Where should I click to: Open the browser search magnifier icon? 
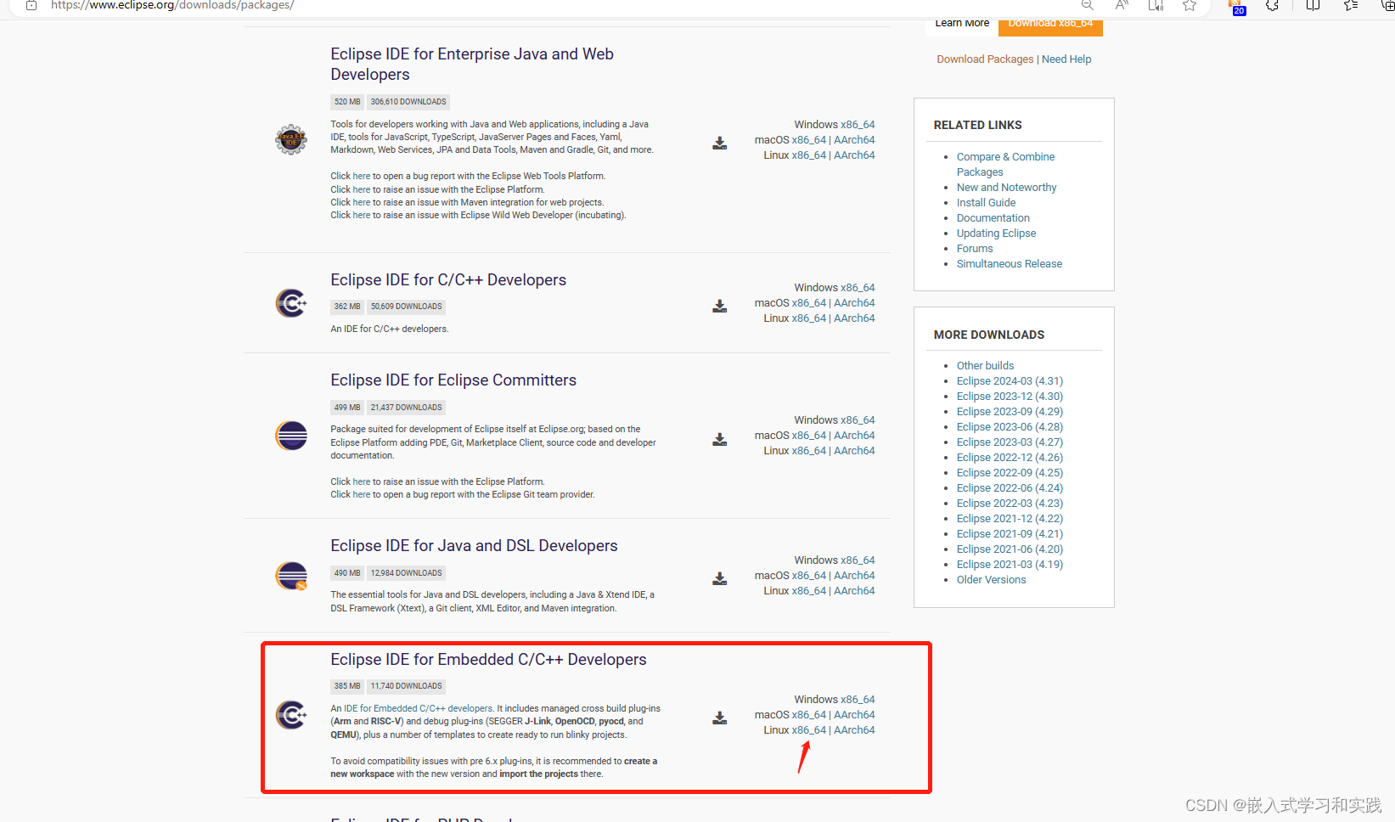tap(1087, 6)
